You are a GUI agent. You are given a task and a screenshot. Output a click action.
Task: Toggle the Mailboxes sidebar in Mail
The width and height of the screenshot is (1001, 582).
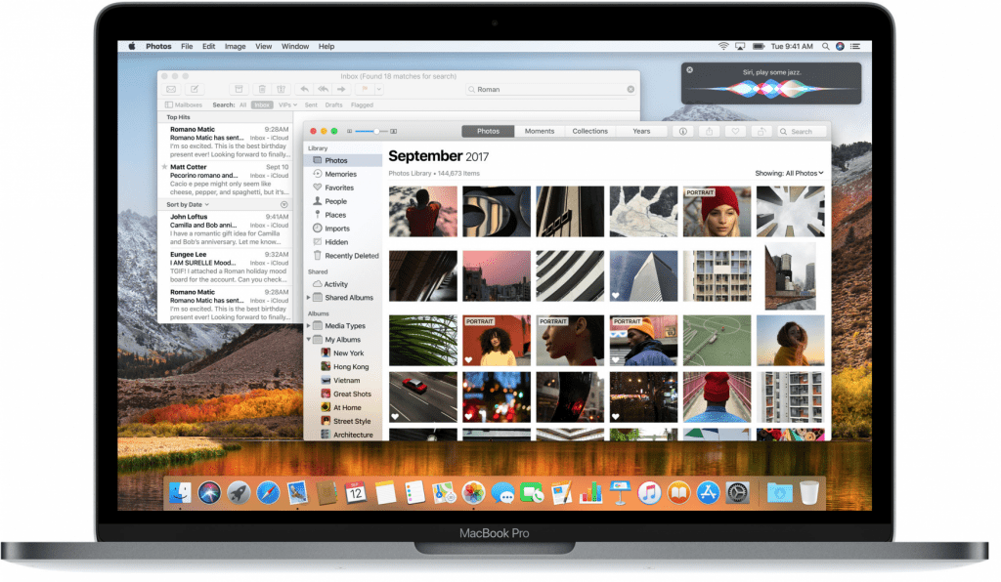tap(183, 105)
